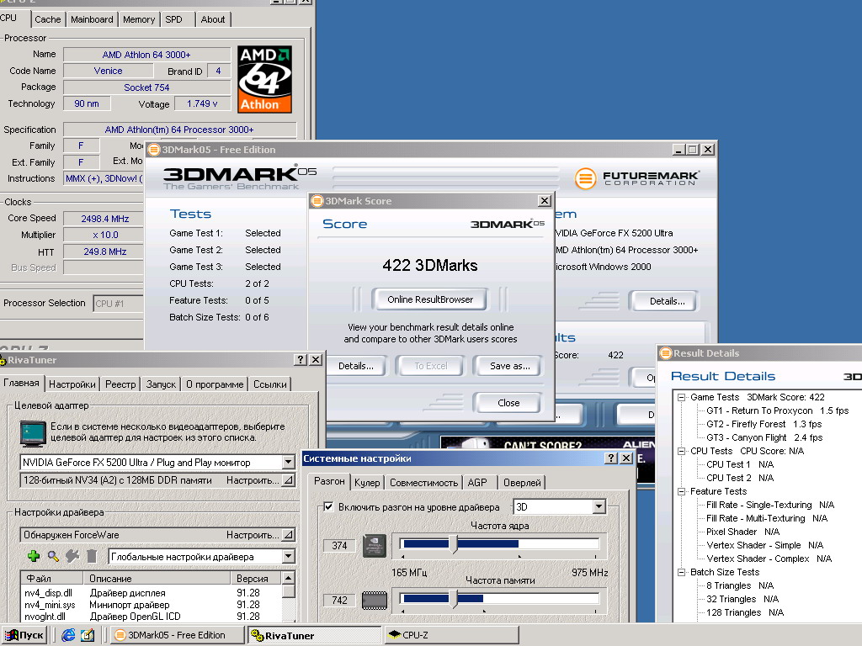
Task: Click Details button in 3DMark Score dialog
Action: tap(356, 366)
